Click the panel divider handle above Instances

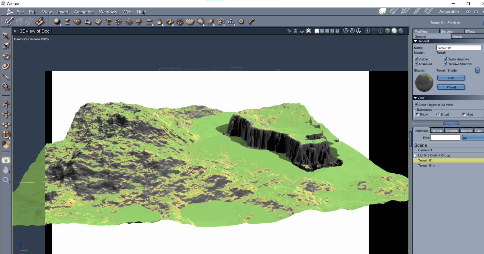pyautogui.click(x=451, y=123)
